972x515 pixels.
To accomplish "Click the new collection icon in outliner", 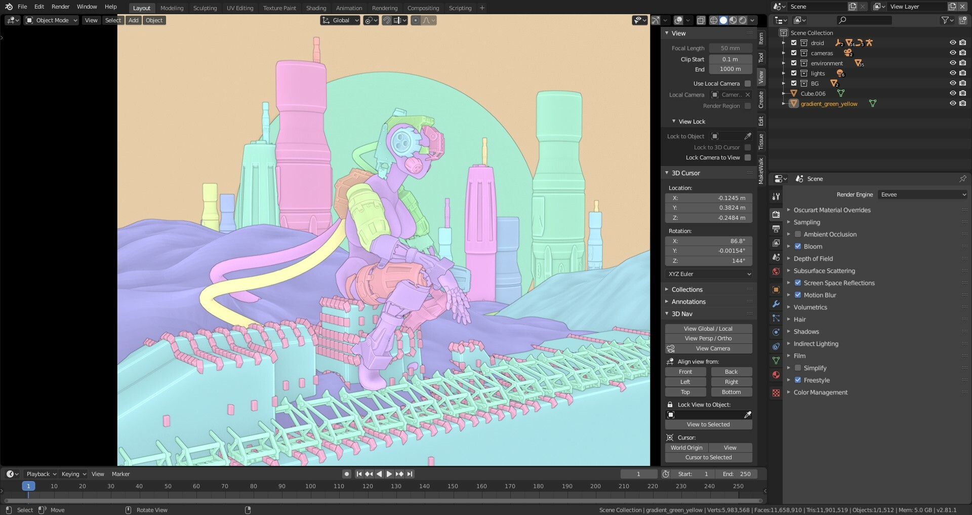I will tap(963, 20).
